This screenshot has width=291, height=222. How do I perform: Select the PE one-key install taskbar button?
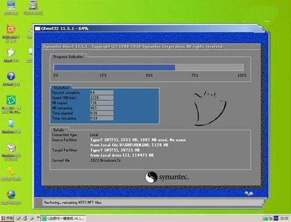[63, 219]
